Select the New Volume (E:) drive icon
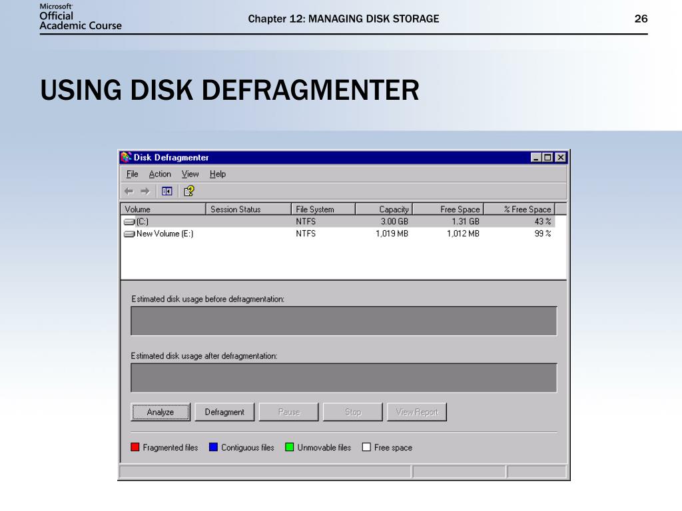 tap(129, 234)
